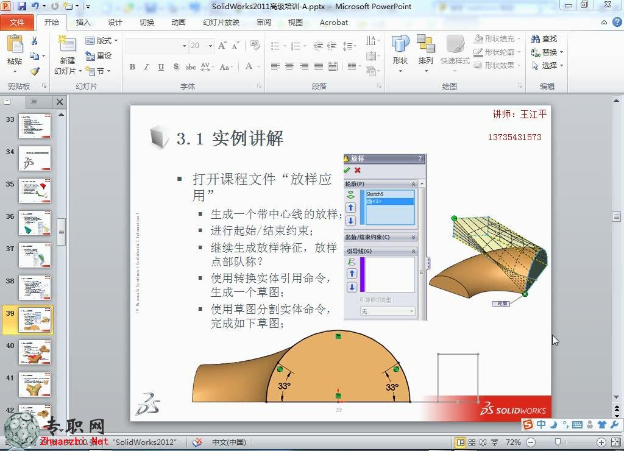Save the presentation from Quick Access Toolbar

(x=21, y=6)
